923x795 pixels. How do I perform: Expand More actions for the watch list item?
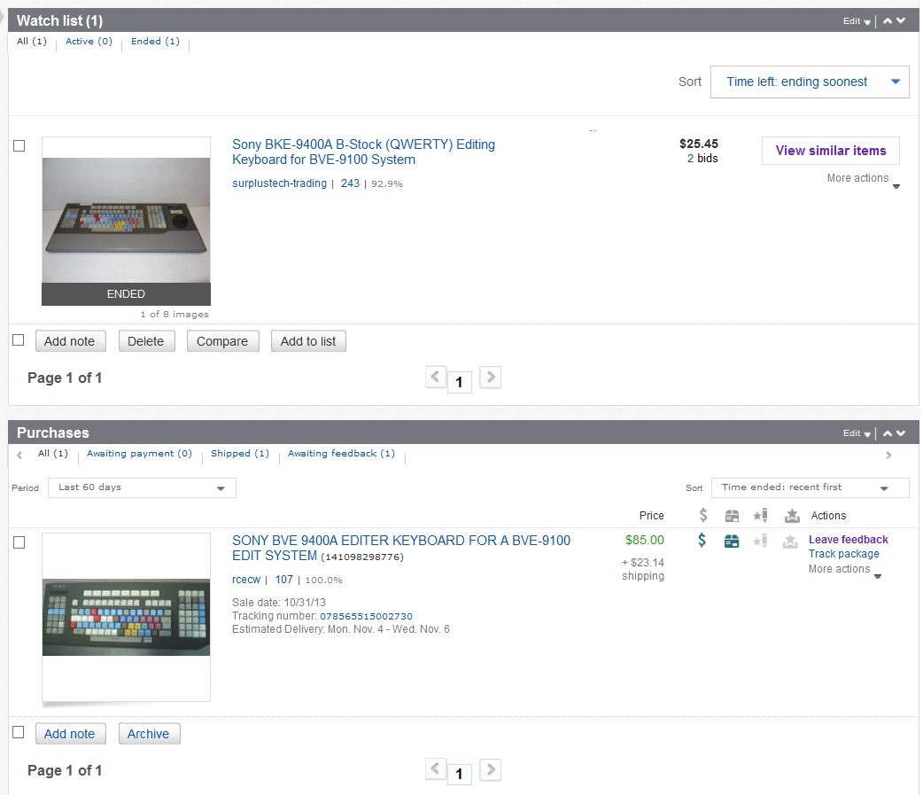pos(863,178)
